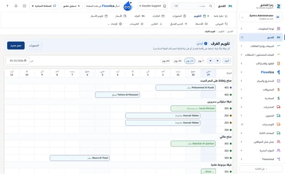Click the hotel bed icon beside الفندق title
This screenshot has height=174, width=285.
230,6
